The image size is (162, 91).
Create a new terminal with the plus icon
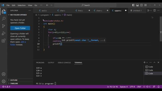coord(145,62)
